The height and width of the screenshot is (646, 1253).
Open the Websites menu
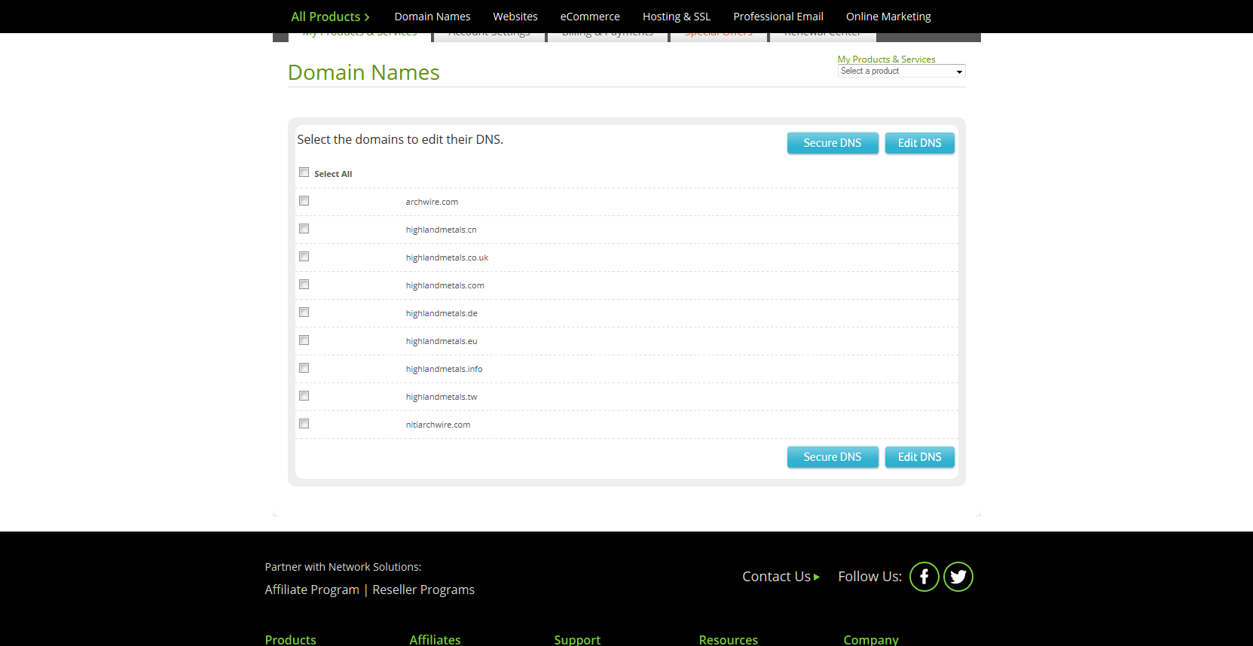[515, 17]
